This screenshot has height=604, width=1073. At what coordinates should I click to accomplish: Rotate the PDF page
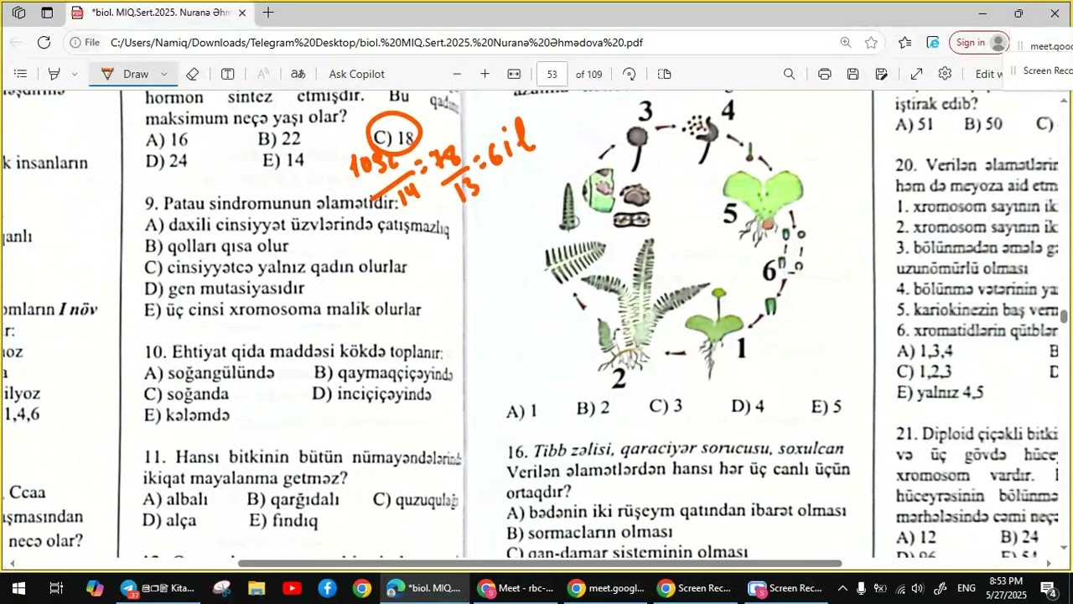point(630,74)
